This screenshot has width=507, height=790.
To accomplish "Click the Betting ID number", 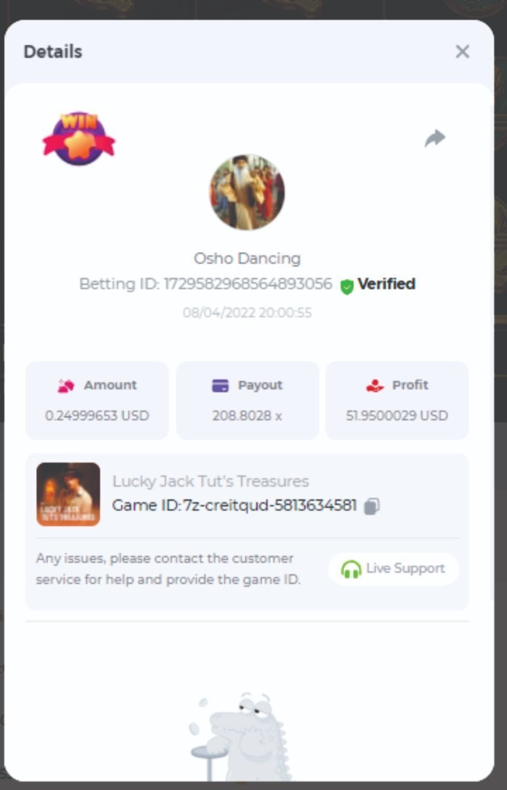I will coord(247,284).
